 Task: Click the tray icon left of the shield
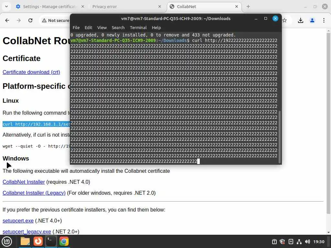pyautogui.click(x=274, y=242)
